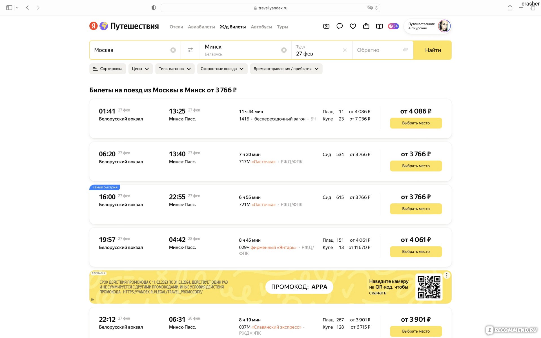Click the Билеты на поезд из Москвы heading

pyautogui.click(x=163, y=90)
